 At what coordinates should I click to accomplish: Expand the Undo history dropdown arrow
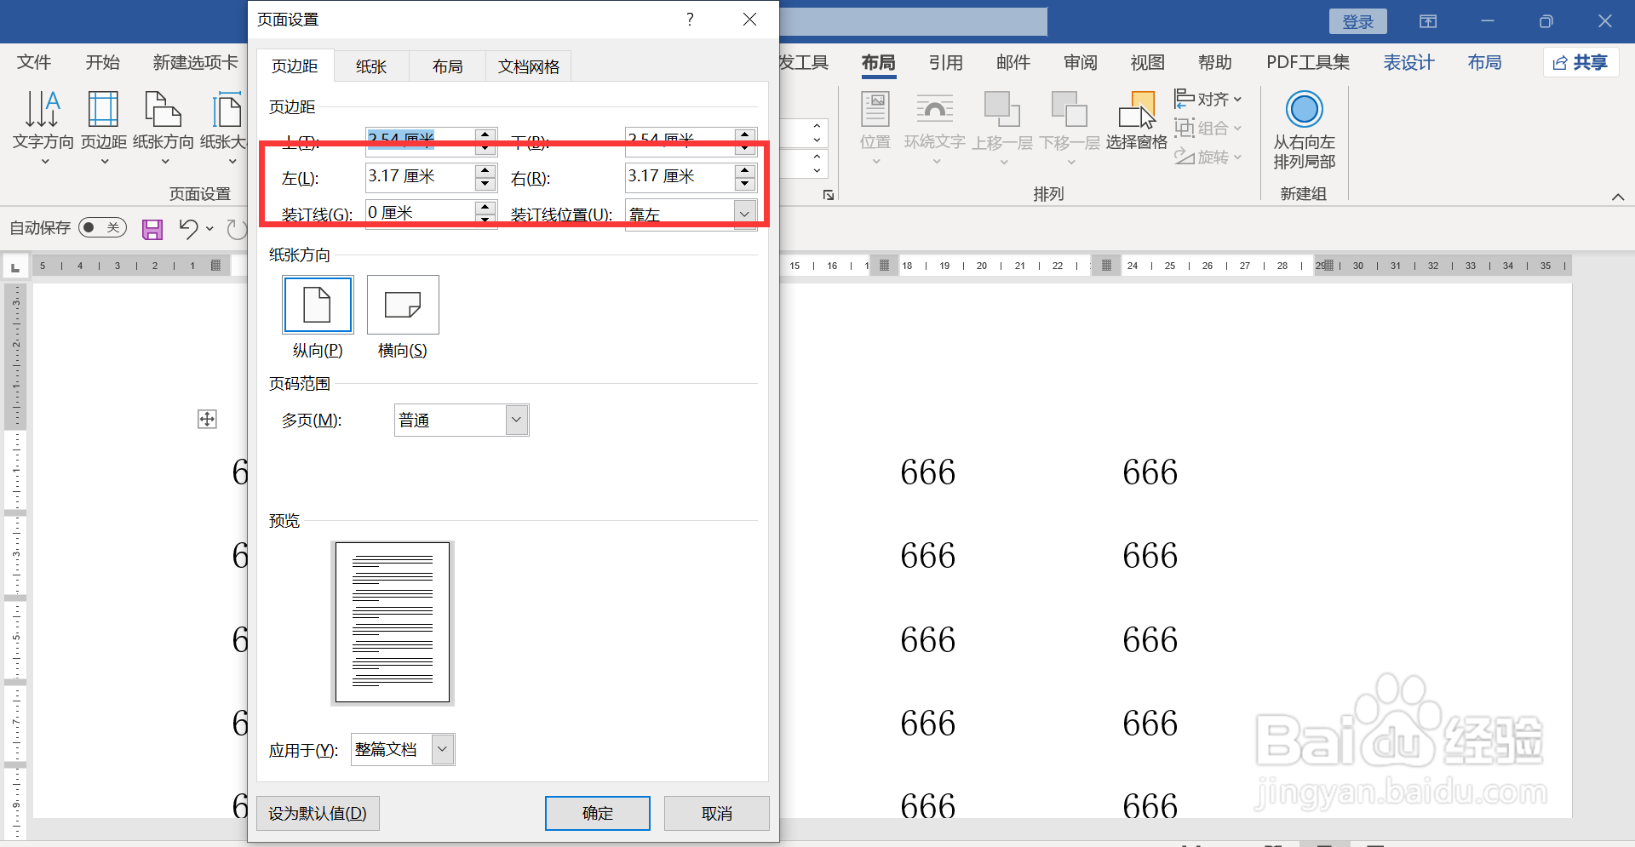click(x=209, y=228)
